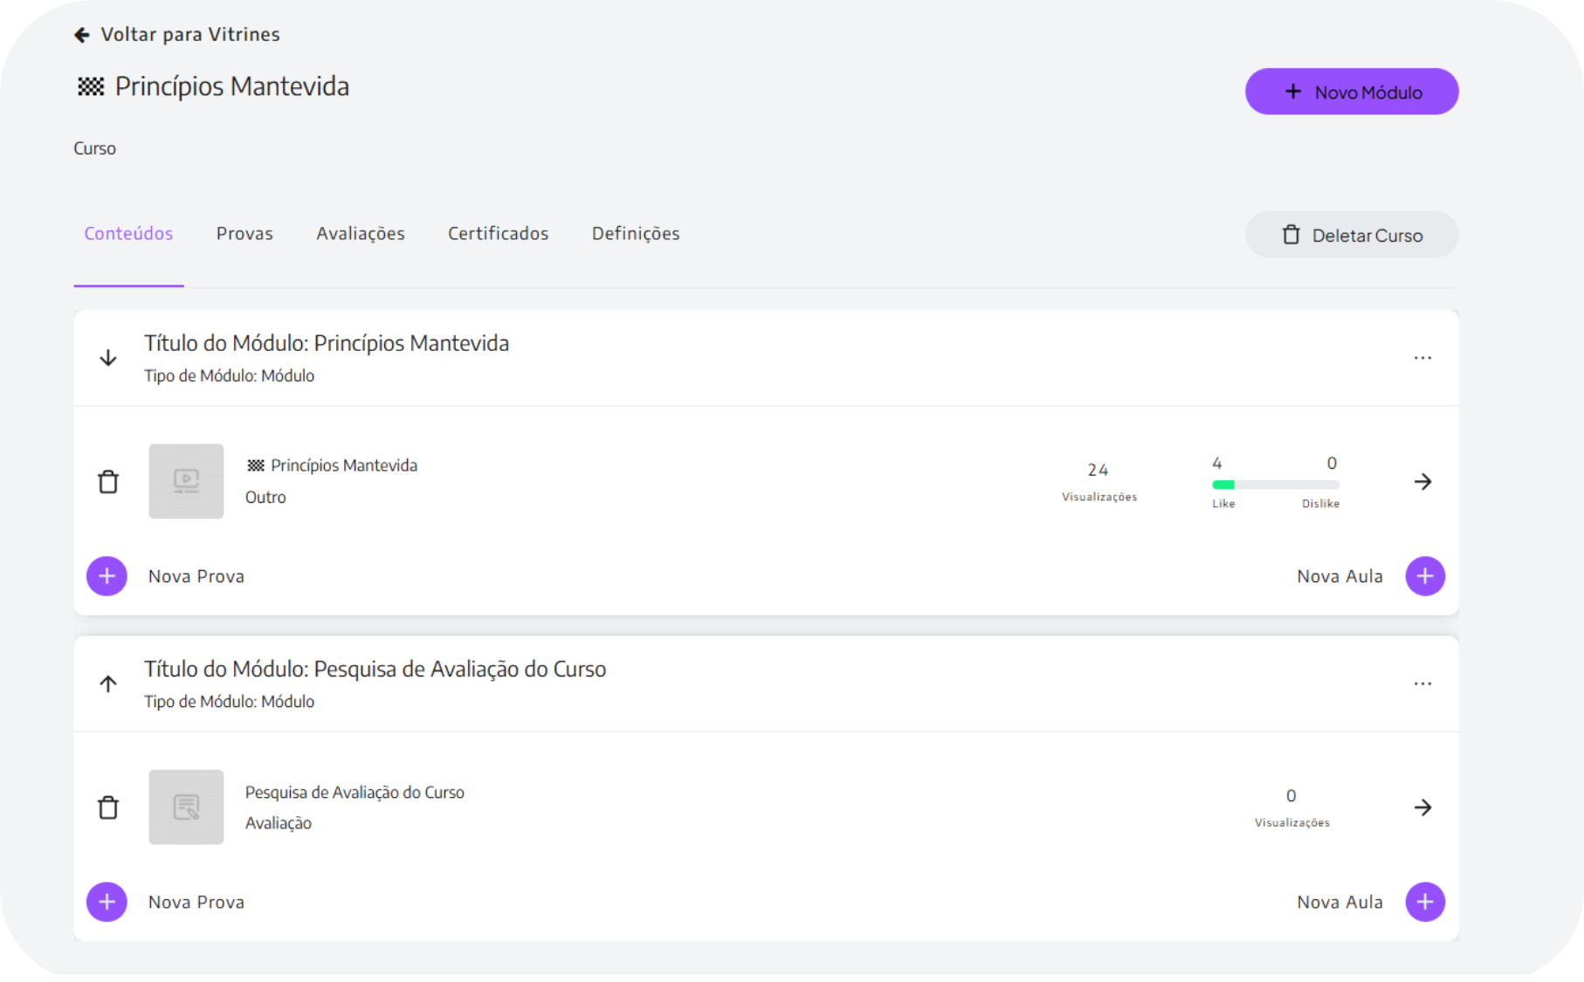Add Nova Prova in Pesquisa de Avaliação module

tap(107, 902)
